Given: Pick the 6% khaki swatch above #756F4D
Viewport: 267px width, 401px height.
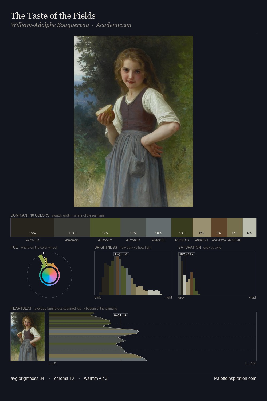Looking at the screenshot, I should click(235, 228).
